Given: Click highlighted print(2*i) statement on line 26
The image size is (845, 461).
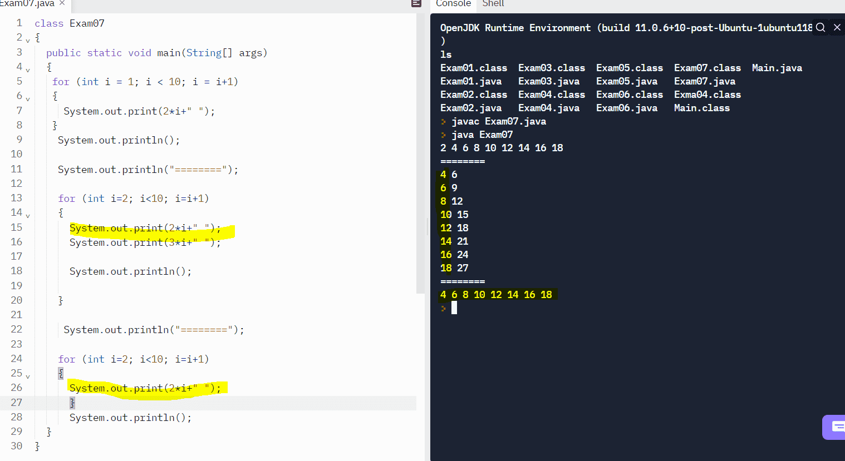Looking at the screenshot, I should coord(145,388).
